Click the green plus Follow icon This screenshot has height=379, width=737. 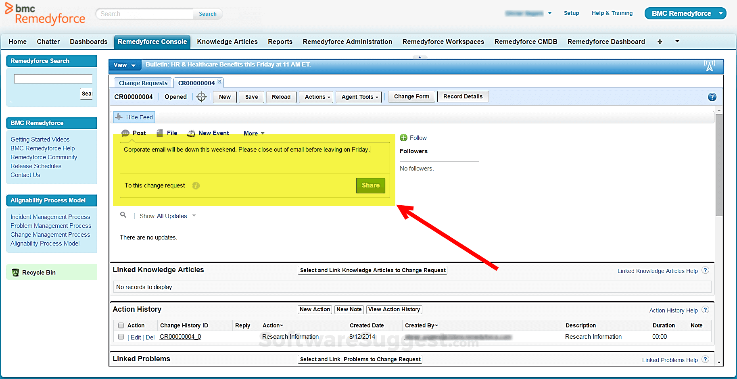click(x=403, y=138)
